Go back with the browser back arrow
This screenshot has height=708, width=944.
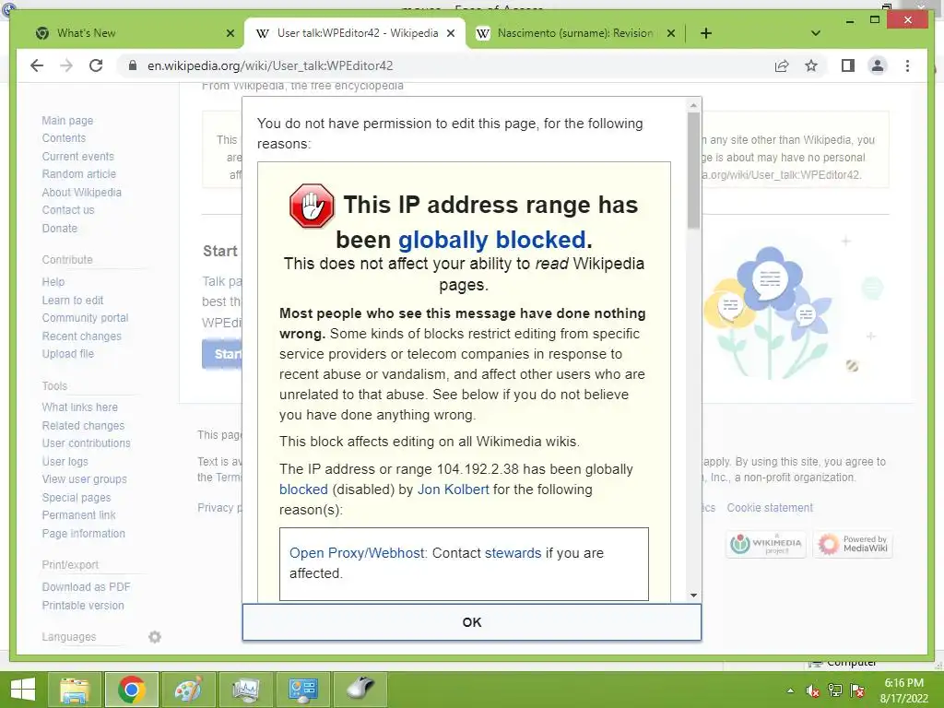click(x=37, y=65)
